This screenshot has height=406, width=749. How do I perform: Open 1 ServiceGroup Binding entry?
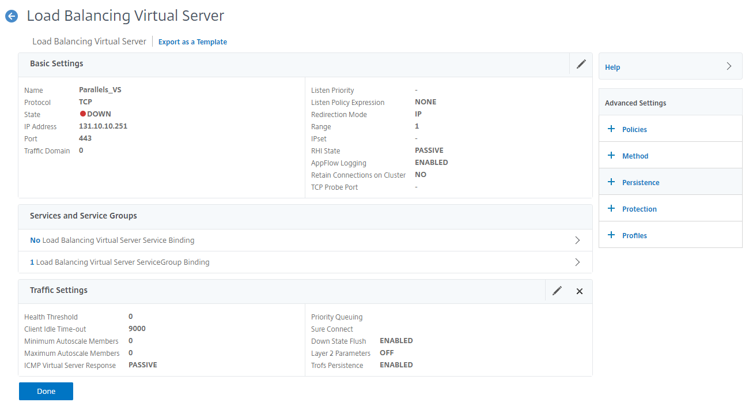pyautogui.click(x=120, y=262)
